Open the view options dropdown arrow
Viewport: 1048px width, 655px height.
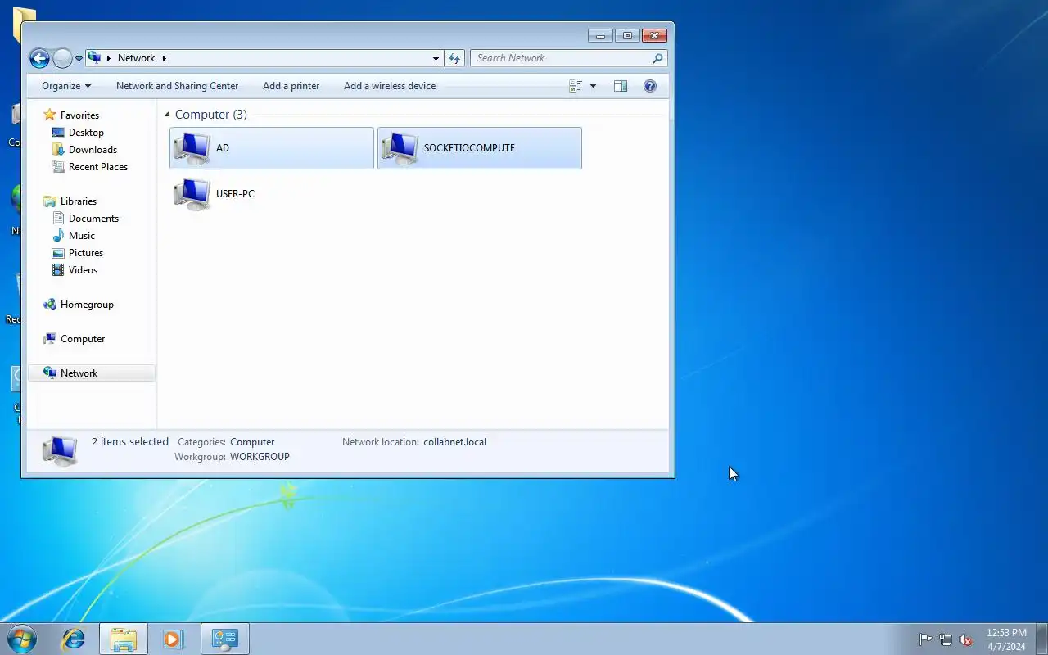coord(593,86)
